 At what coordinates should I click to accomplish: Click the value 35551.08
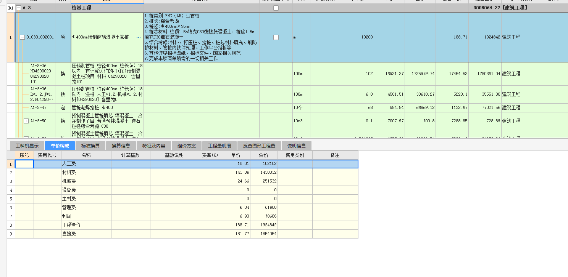tap(491, 94)
